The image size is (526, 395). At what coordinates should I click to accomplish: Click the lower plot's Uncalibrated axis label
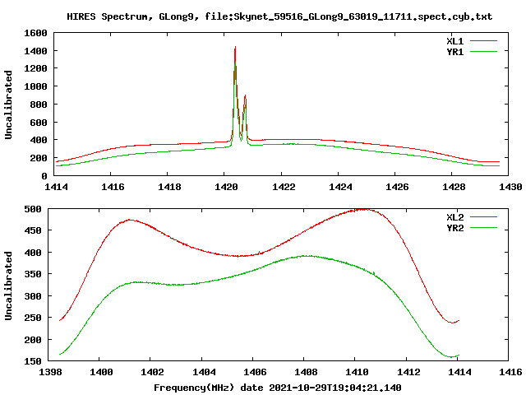tap(8, 286)
